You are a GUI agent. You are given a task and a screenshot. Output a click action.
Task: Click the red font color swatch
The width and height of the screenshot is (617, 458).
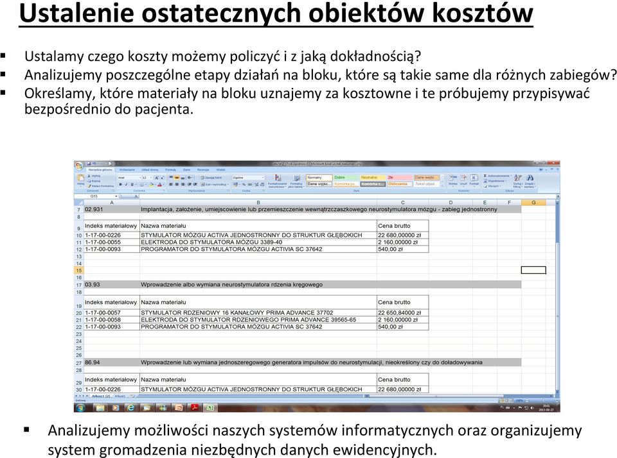[x=159, y=184]
